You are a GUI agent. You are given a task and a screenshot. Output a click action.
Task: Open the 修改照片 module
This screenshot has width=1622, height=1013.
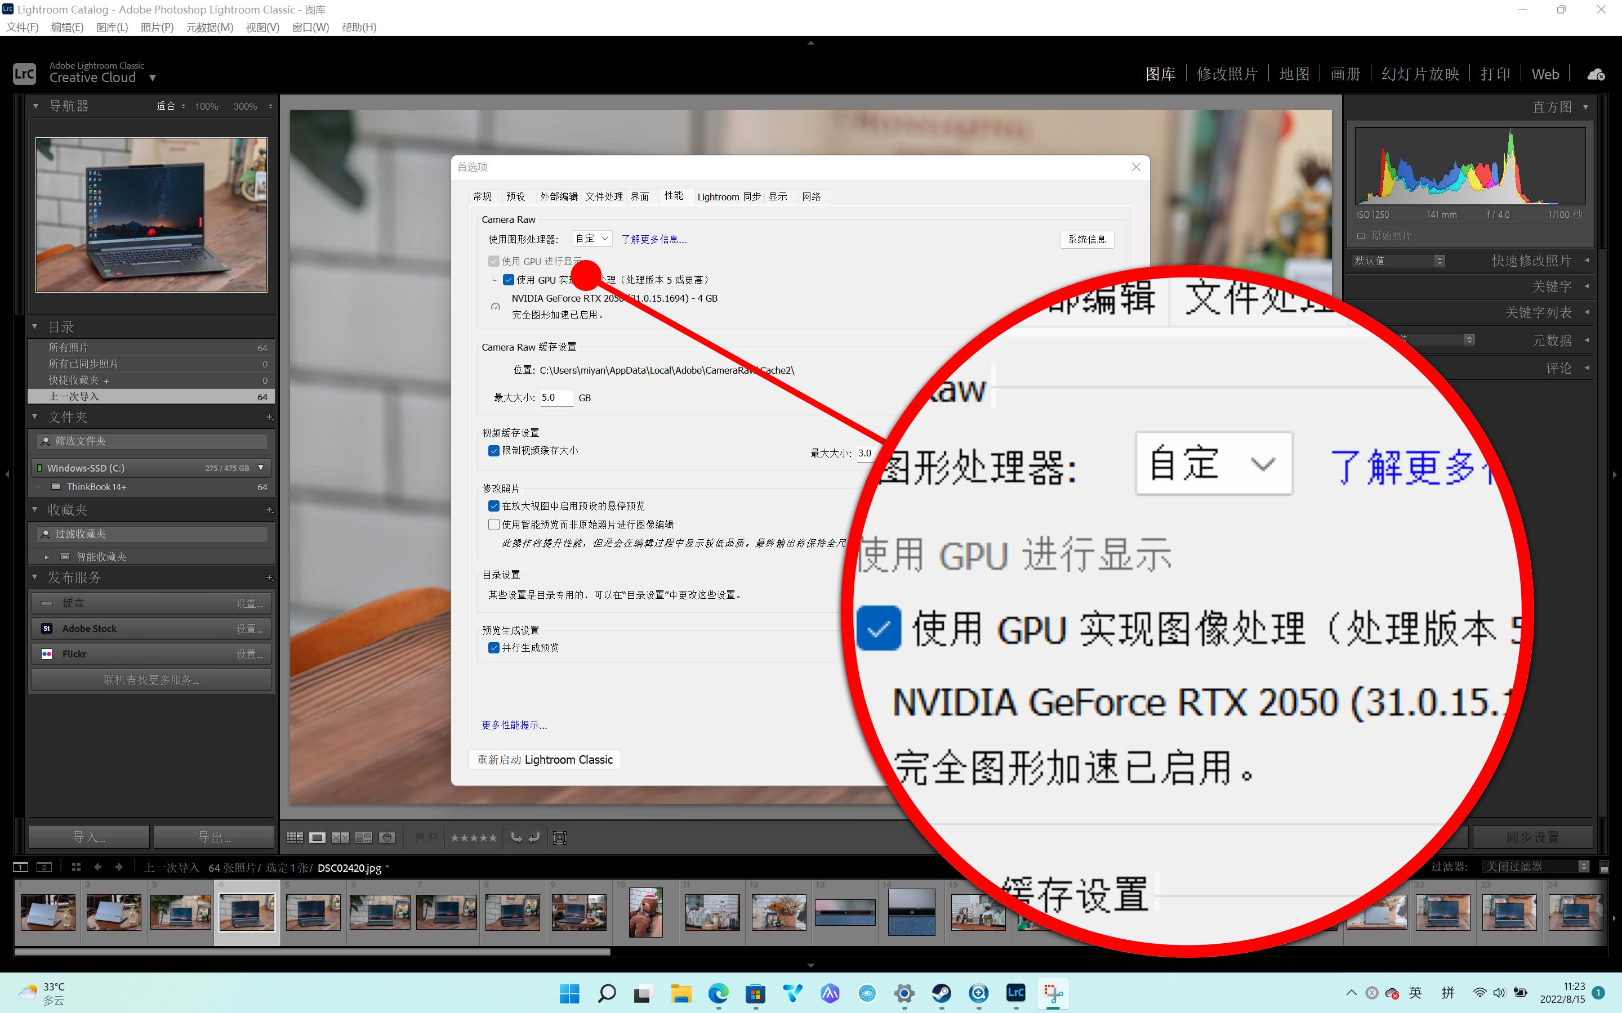pos(1227,74)
